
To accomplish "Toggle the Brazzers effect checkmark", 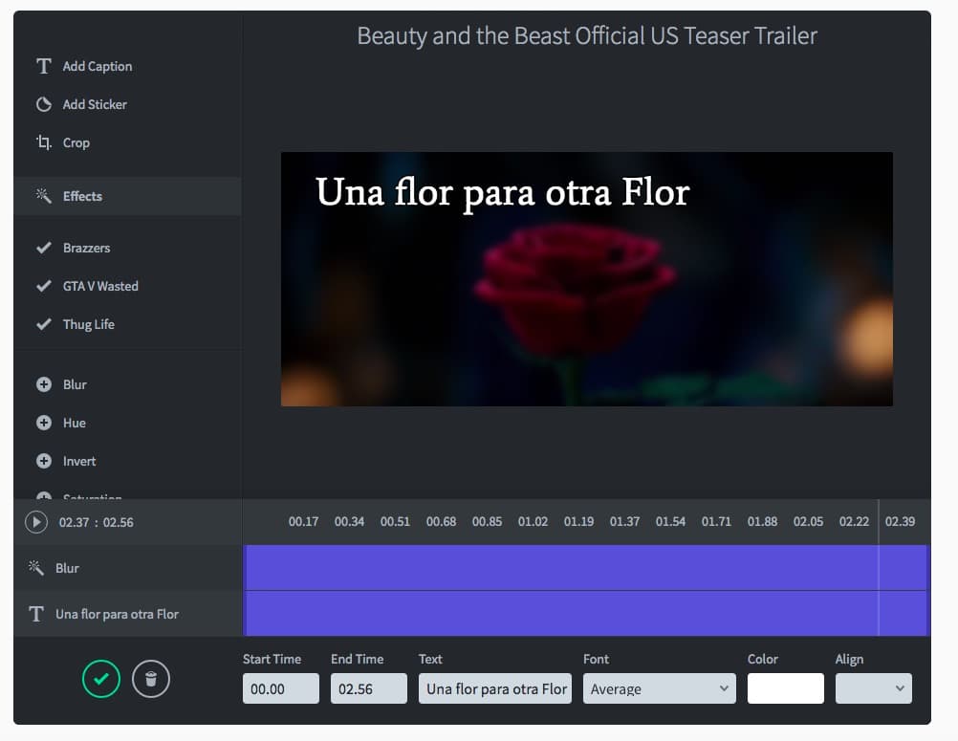I will [43, 248].
